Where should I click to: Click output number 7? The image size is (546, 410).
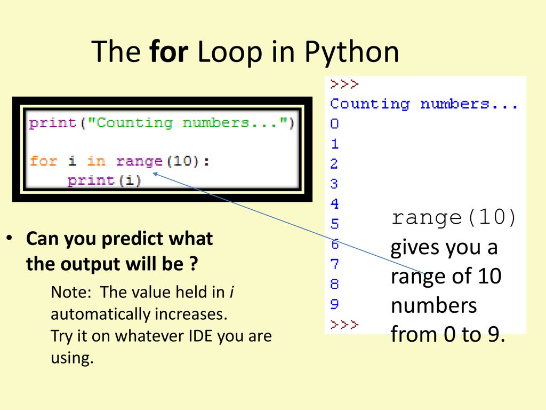pos(334,264)
